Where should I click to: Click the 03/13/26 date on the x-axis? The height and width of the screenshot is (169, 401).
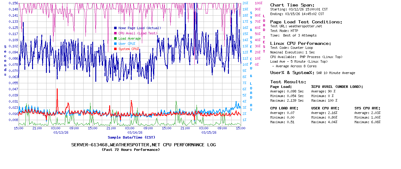point(61,132)
